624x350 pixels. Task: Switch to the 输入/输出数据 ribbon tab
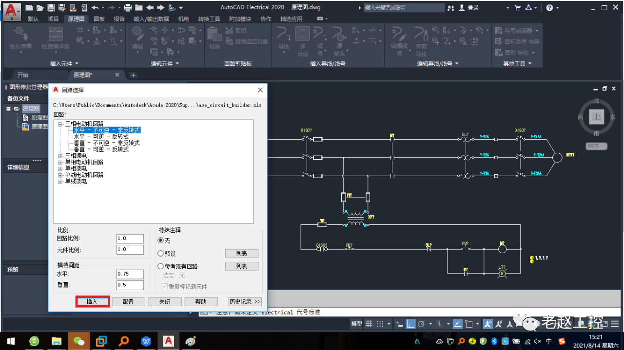tap(151, 19)
